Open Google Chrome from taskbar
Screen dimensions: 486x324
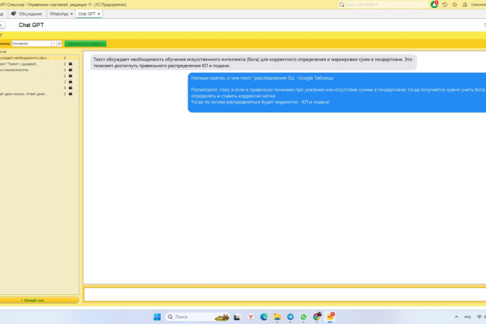pyautogui.click(x=317, y=317)
